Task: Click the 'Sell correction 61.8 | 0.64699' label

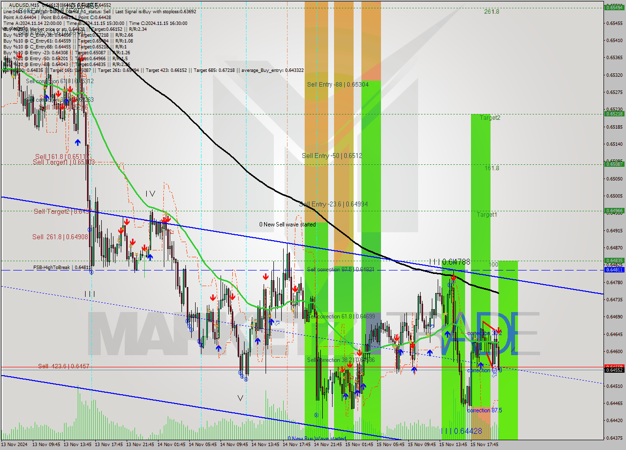Action: click(x=340, y=316)
